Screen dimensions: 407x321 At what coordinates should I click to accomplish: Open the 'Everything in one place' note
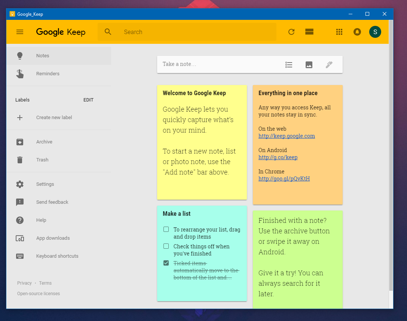click(x=298, y=145)
